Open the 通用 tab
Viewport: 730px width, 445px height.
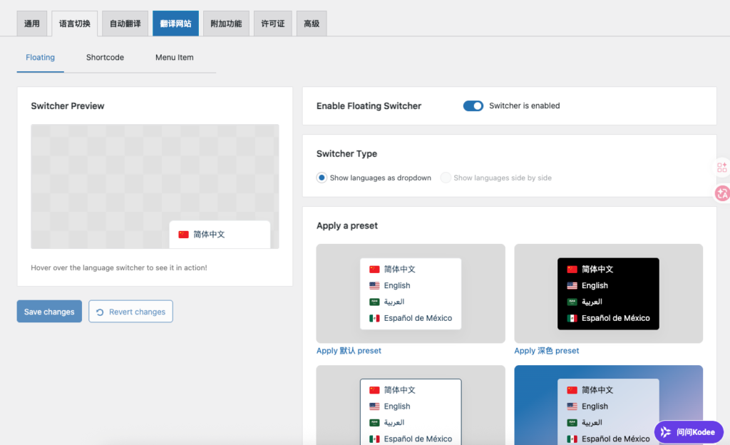click(31, 24)
